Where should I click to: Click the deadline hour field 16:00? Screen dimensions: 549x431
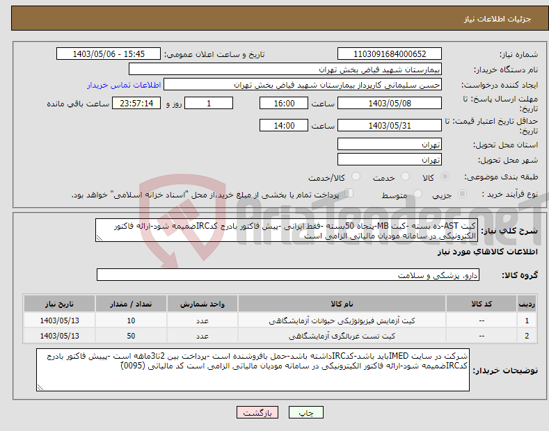(x=284, y=103)
